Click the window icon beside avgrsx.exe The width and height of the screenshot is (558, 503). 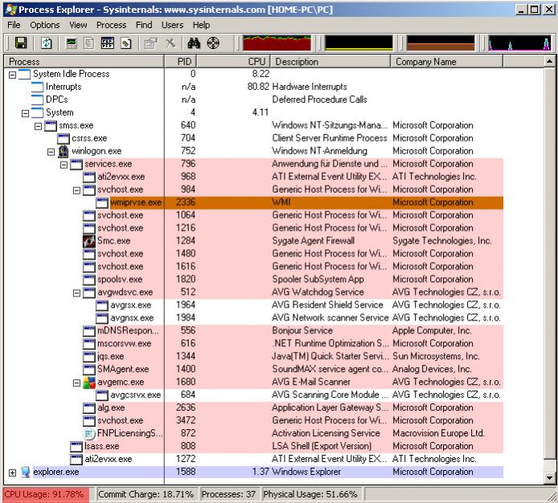[x=102, y=305]
